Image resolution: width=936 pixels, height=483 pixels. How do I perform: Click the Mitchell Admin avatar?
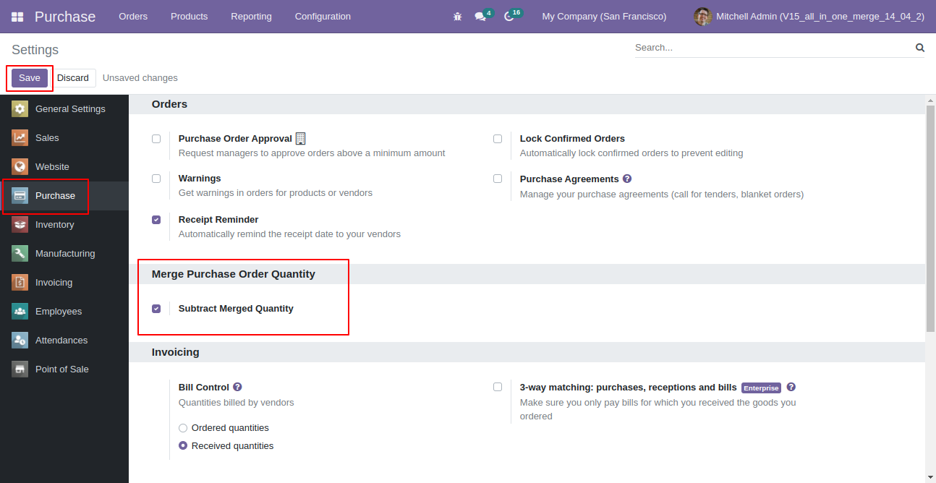click(x=702, y=17)
